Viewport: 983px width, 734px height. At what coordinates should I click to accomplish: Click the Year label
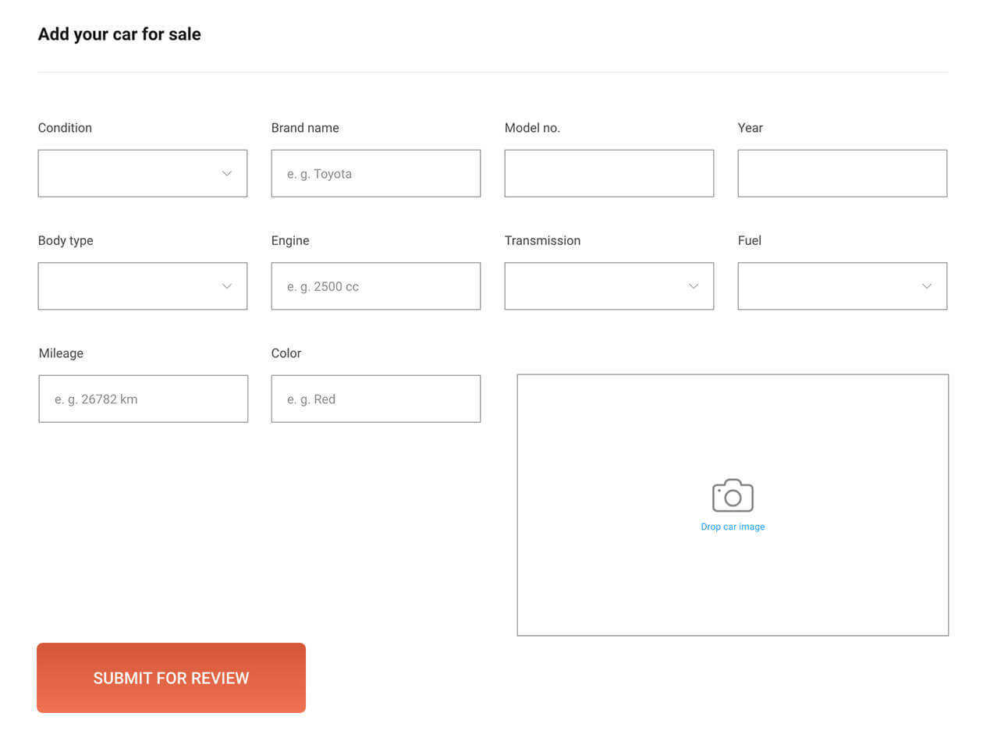(751, 128)
